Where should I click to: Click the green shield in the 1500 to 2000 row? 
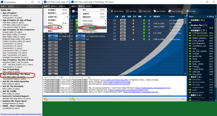(144, 24)
